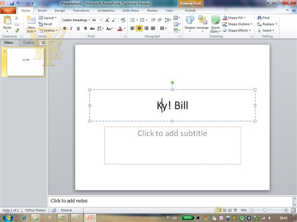297x222 pixels.
Task: Click Reset slide button
Action: (45, 24)
